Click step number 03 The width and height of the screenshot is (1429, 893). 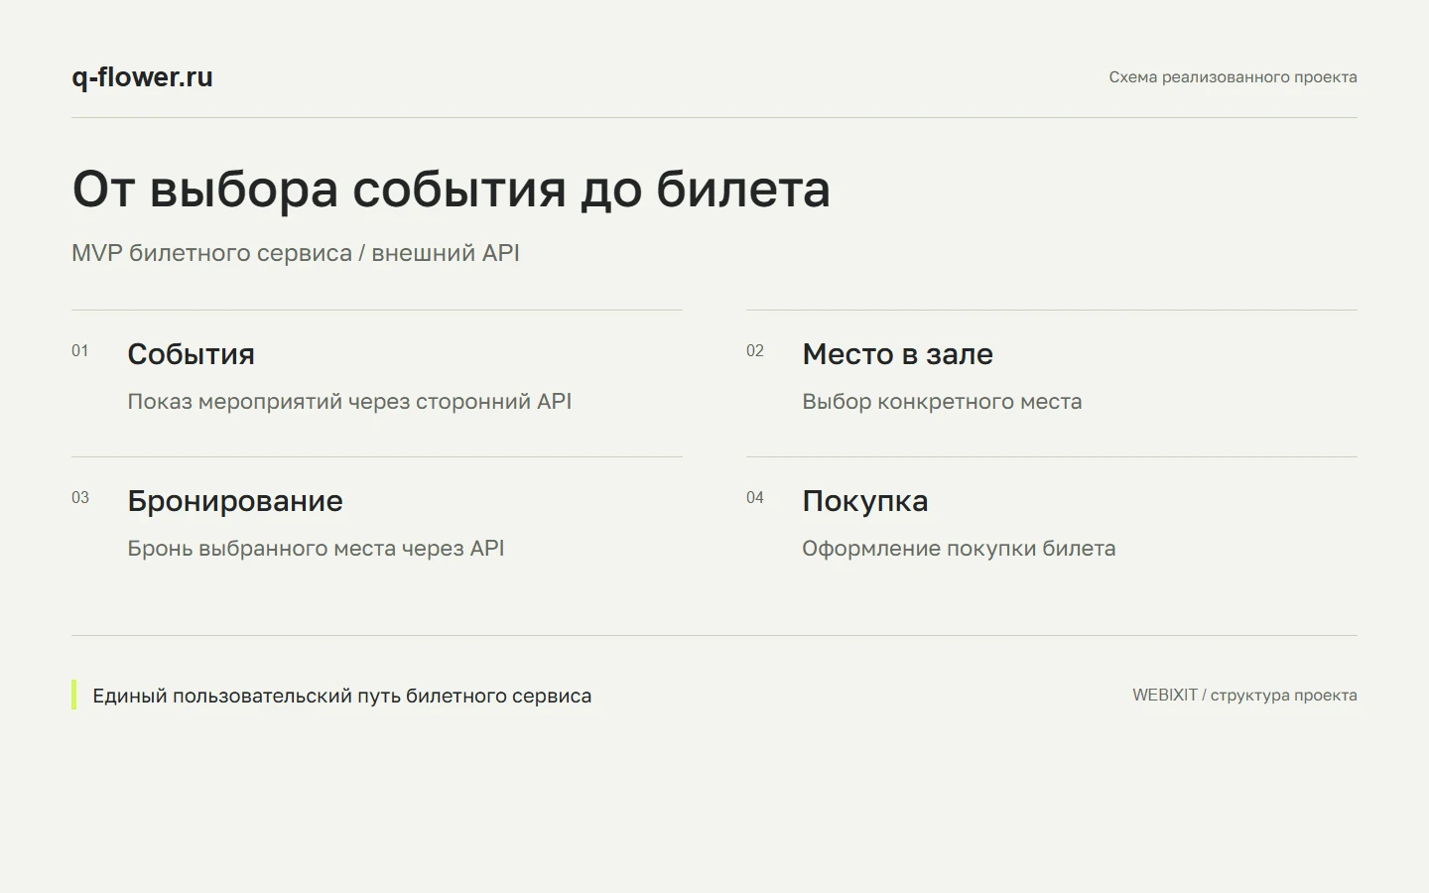(x=80, y=498)
